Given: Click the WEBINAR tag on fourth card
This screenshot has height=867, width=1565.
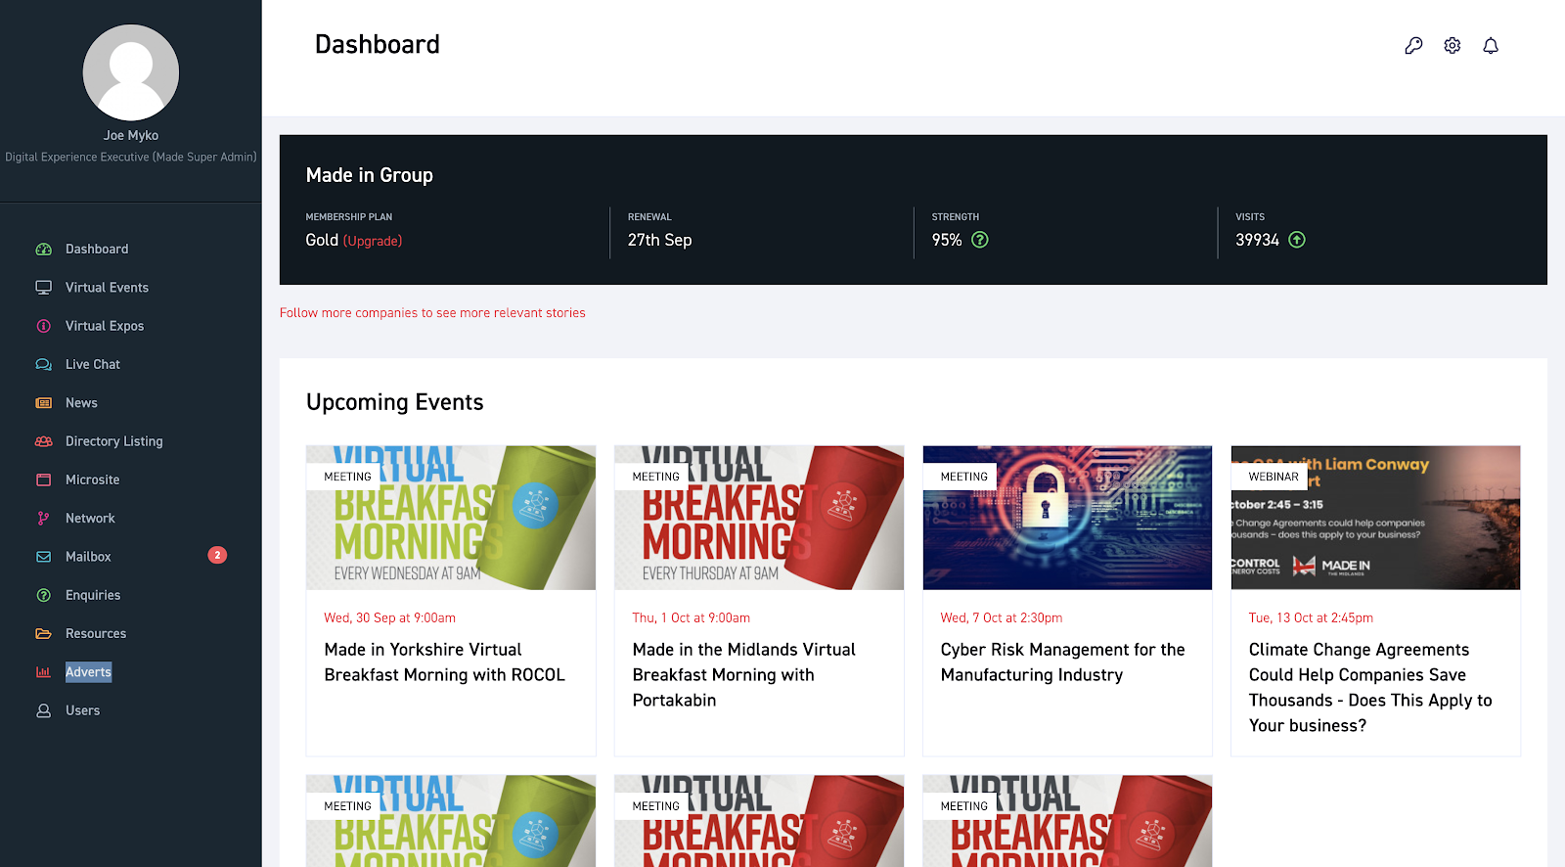Looking at the screenshot, I should tap(1274, 477).
